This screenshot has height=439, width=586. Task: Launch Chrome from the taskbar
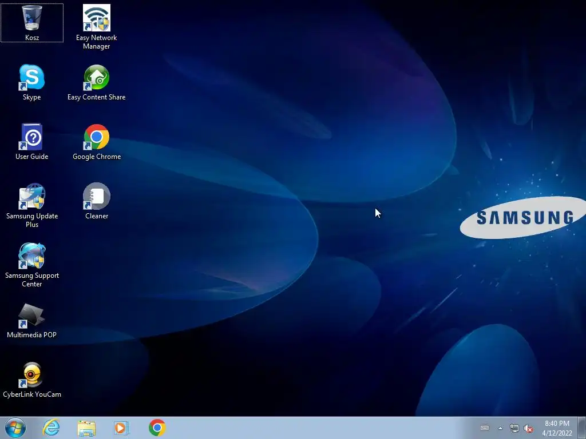point(157,428)
